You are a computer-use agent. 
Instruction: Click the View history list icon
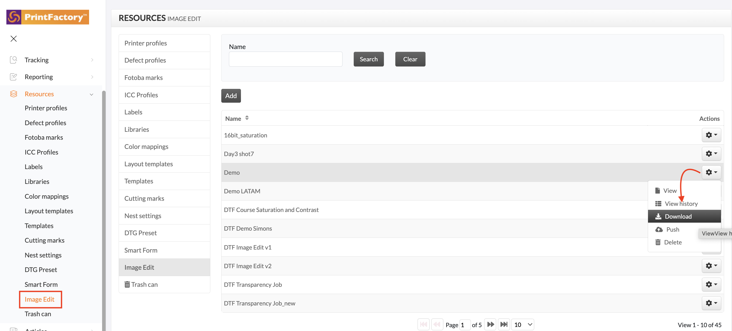658,204
